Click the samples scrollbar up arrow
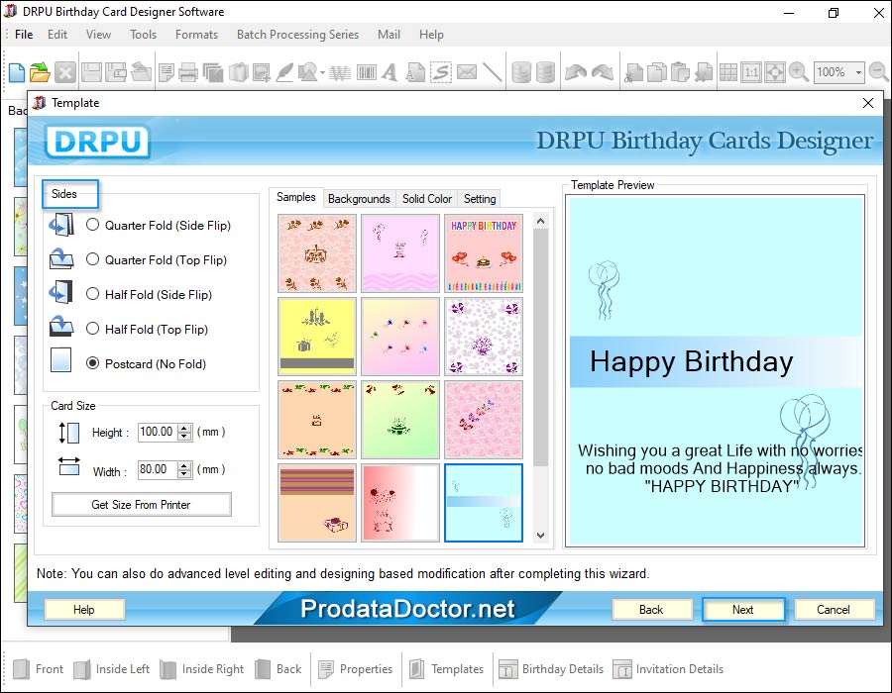 (540, 221)
